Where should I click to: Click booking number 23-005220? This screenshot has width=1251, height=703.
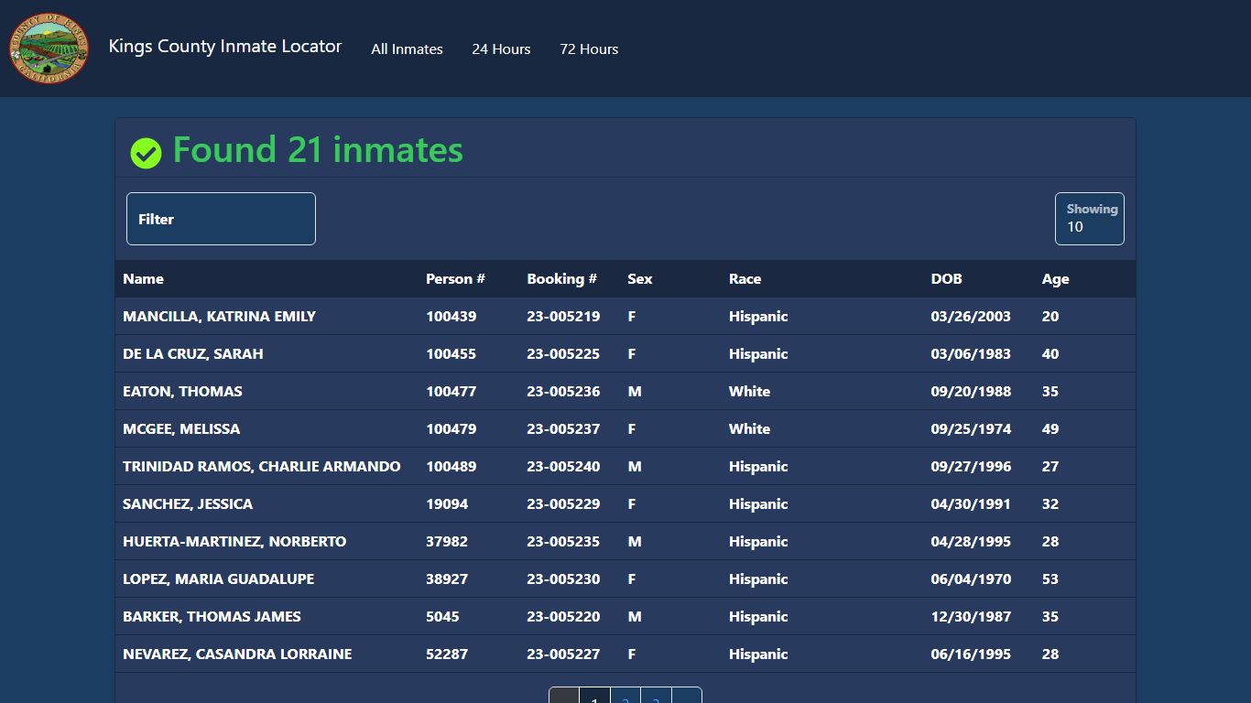coord(563,617)
